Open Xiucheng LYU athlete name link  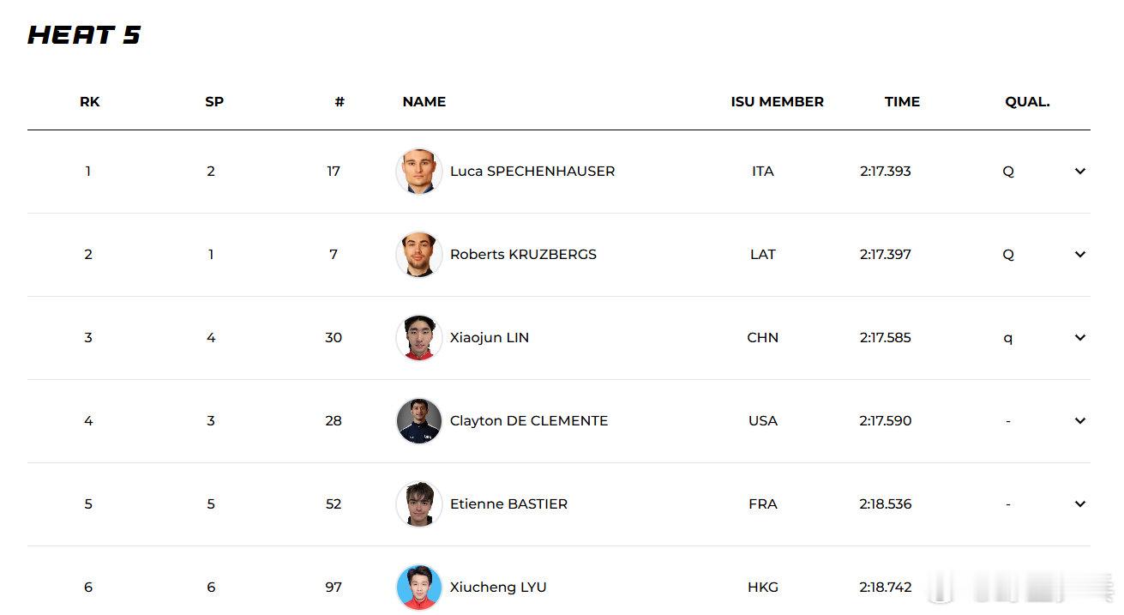[498, 588]
